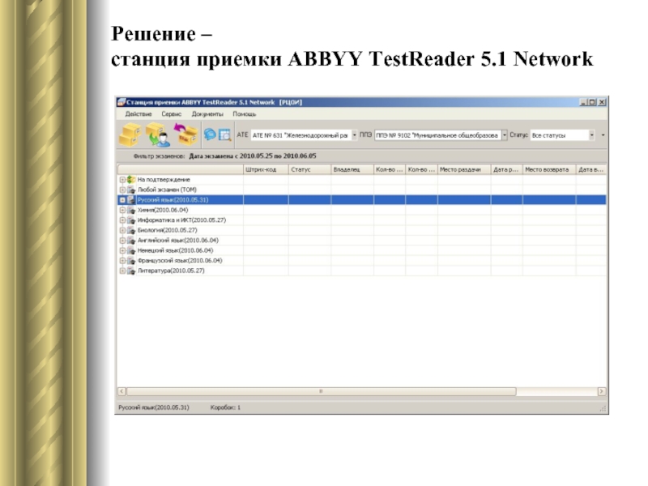
Task: Click the open box with purple arrow icon
Action: click(x=185, y=134)
